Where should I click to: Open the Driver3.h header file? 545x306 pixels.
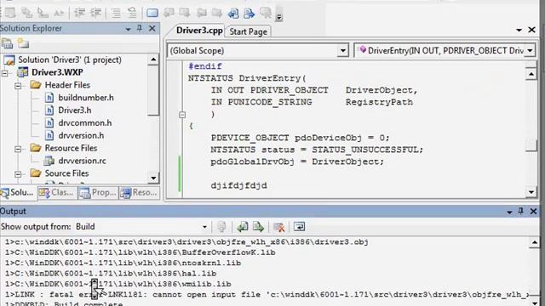tap(75, 110)
